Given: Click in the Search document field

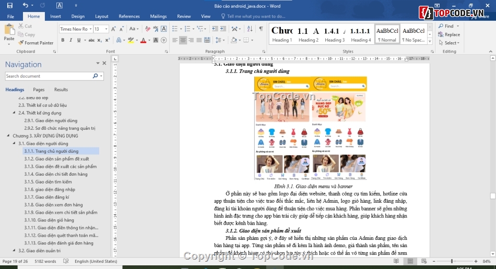Looking at the screenshot, I should (x=48, y=76).
